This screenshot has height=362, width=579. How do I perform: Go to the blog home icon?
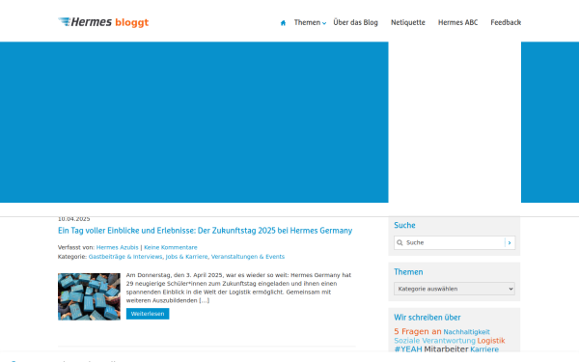coord(283,23)
